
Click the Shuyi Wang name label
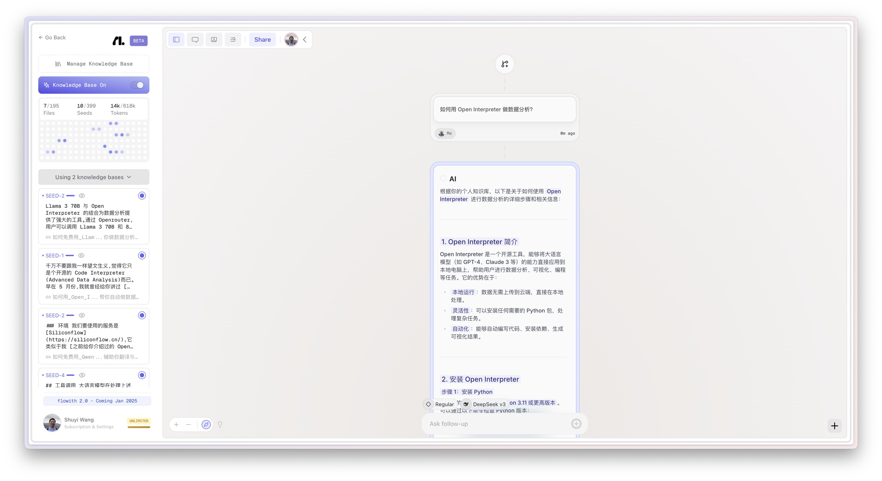79,420
